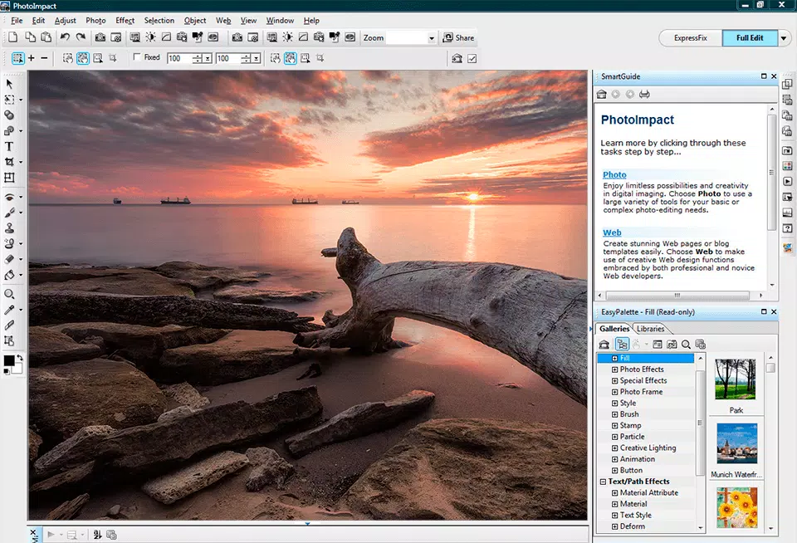Select the Paintbrush tool
The width and height of the screenshot is (797, 543).
click(9, 213)
